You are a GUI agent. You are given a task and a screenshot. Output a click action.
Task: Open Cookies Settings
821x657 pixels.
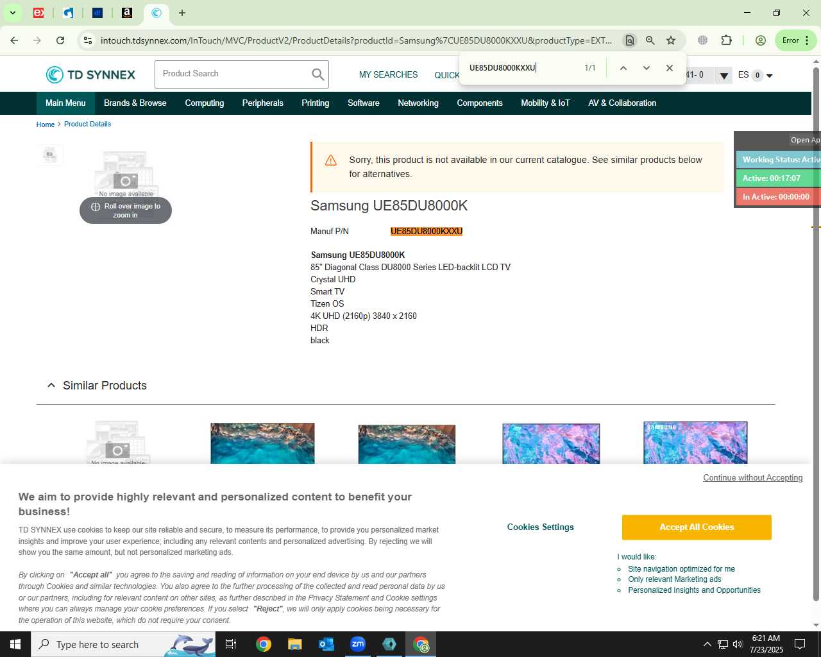(541, 527)
